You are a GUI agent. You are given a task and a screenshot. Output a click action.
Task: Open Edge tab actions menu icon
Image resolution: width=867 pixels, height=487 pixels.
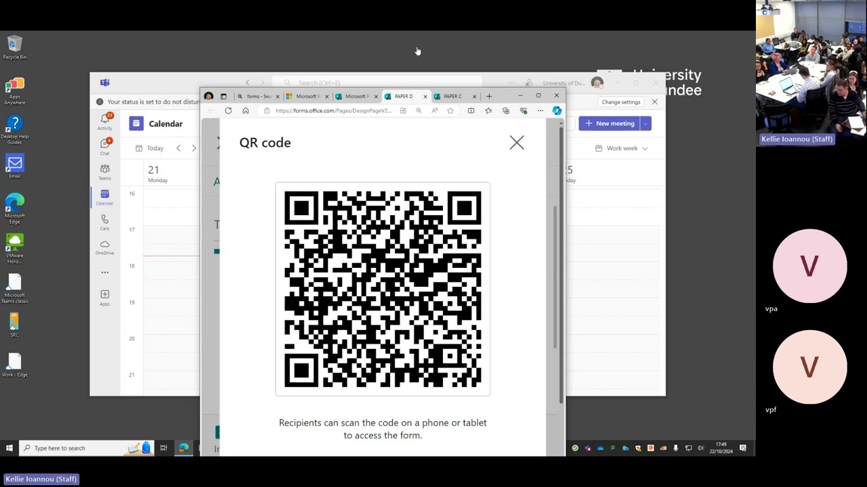tap(224, 96)
